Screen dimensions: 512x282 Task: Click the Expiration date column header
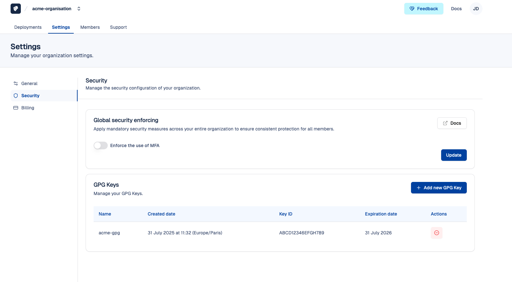[381, 214]
